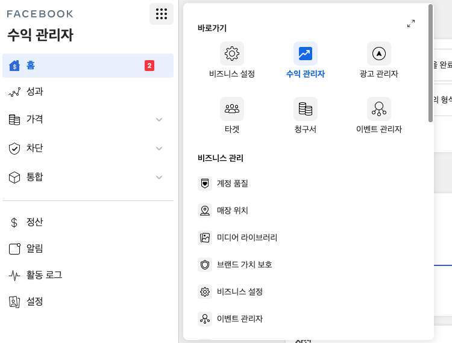Click the 활동 로그 pulse icon
The height and width of the screenshot is (343, 452).
14,276
